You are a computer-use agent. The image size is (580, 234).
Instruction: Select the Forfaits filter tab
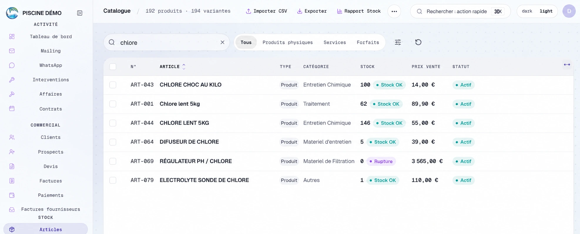tap(368, 42)
